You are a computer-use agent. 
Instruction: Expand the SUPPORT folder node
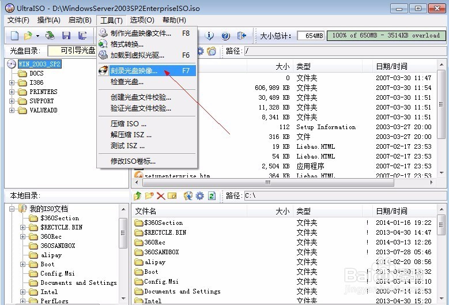pyautogui.click(x=12, y=101)
